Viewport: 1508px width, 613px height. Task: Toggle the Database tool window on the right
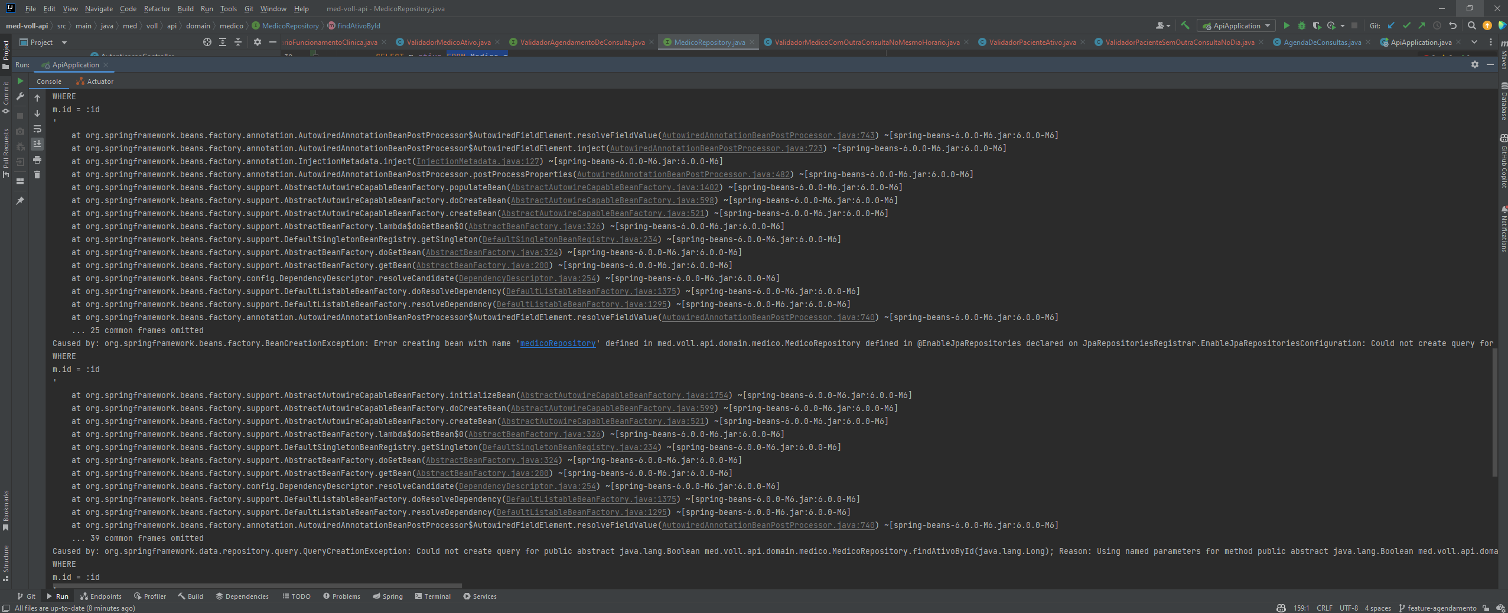click(1503, 102)
